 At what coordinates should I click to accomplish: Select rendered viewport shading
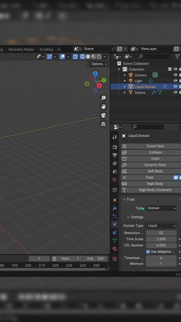coord(99,57)
